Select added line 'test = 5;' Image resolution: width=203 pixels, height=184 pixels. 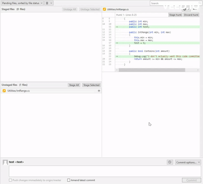pos(157,43)
